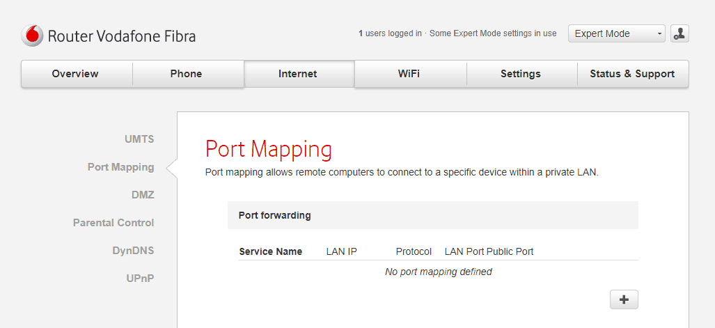Screen dimensions: 715x328
Task: Open the Overview tab
Action: point(77,74)
